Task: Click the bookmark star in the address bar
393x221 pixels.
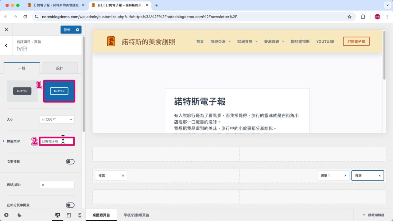Action: tap(350, 17)
